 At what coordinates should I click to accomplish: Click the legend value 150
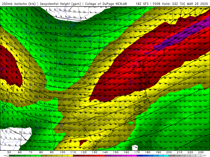116,152
